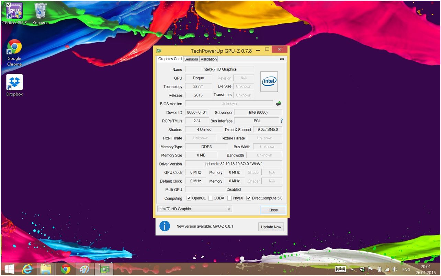Click the Bus Interface question mark icon
Viewport: 441px width, 276px height.
281,121
